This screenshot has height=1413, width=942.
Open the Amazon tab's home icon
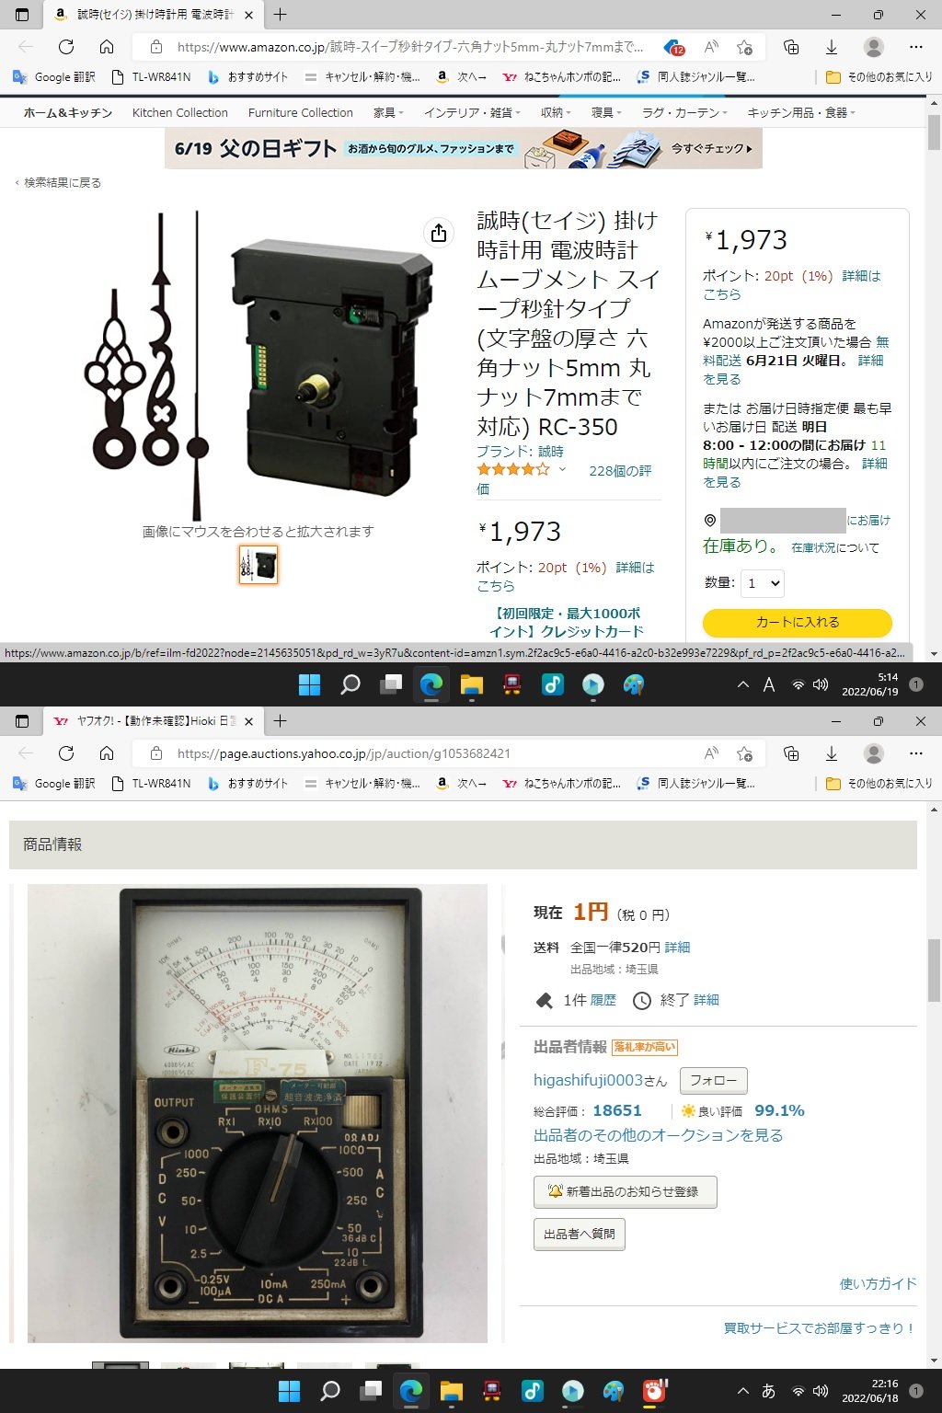(x=107, y=47)
